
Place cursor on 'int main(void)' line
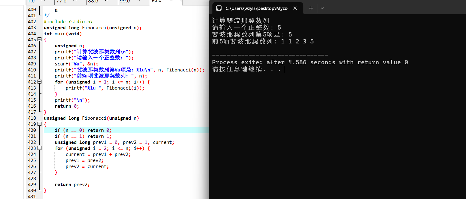point(63,34)
